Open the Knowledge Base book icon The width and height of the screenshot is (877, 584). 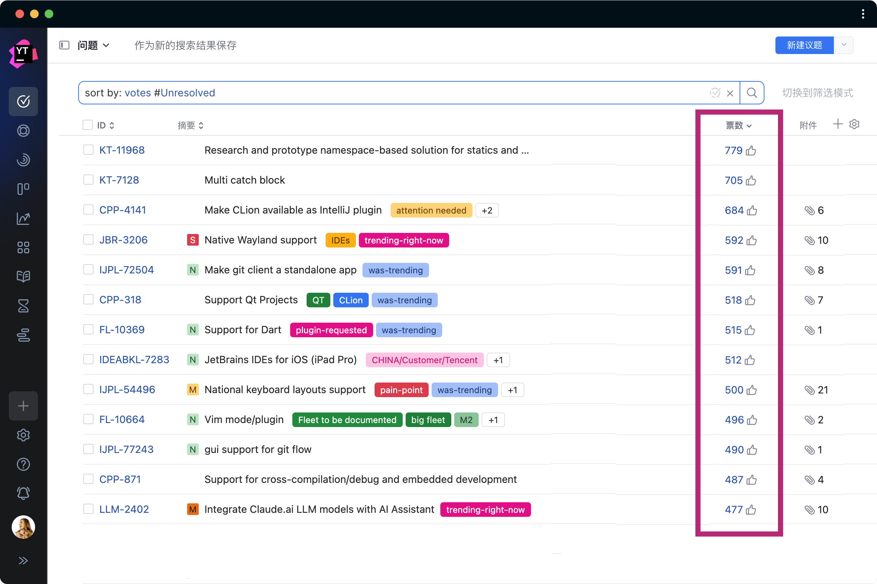pos(23,276)
